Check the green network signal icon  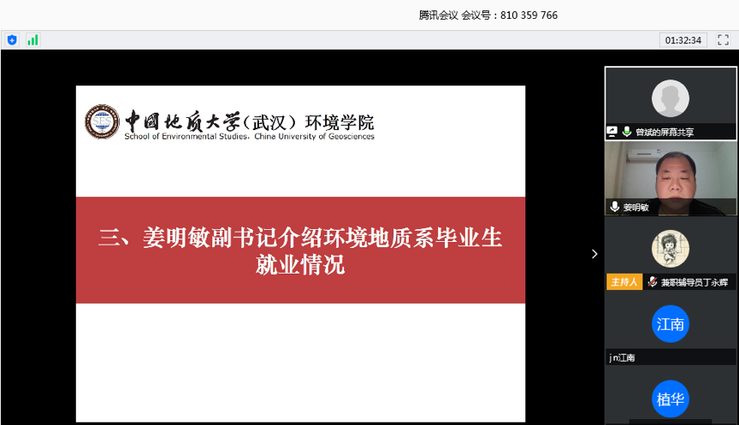(33, 40)
